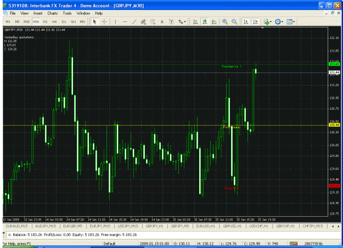This screenshot has height=248, width=343.
Task: Select the horizontal line tool
Action: [125, 21]
